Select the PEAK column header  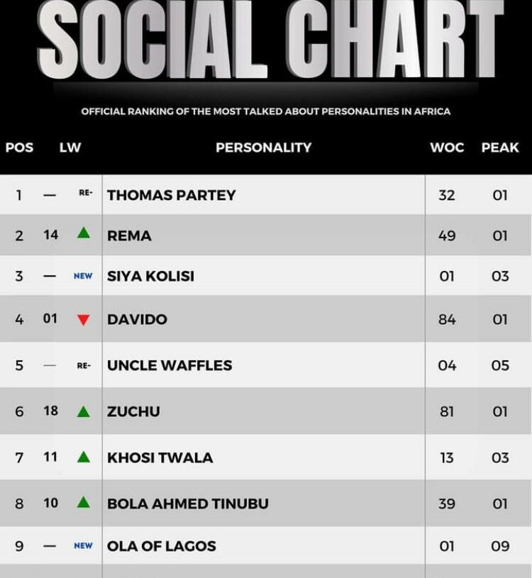pos(500,148)
